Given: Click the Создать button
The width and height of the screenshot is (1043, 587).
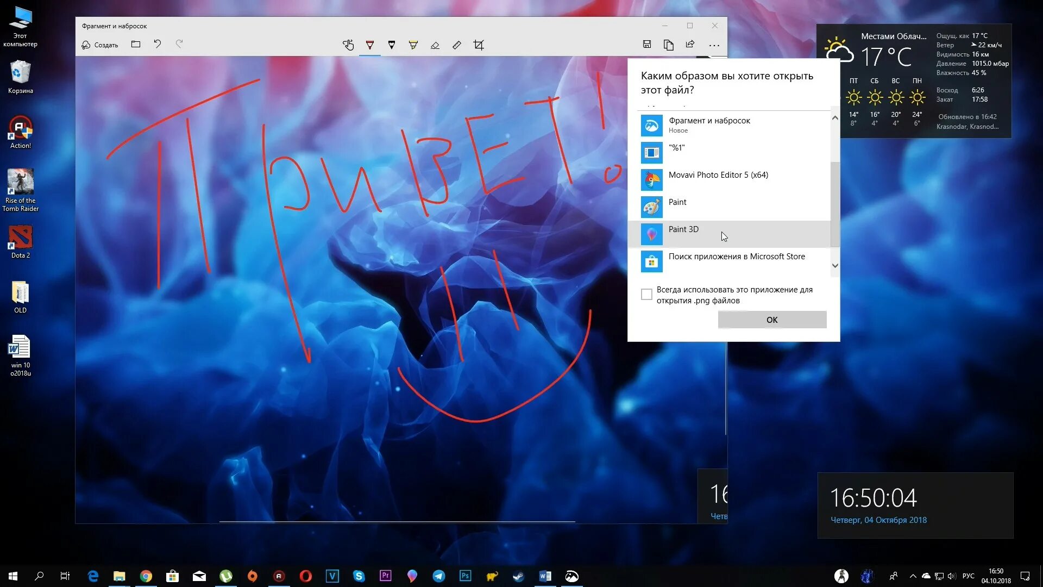Looking at the screenshot, I should pyautogui.click(x=100, y=45).
